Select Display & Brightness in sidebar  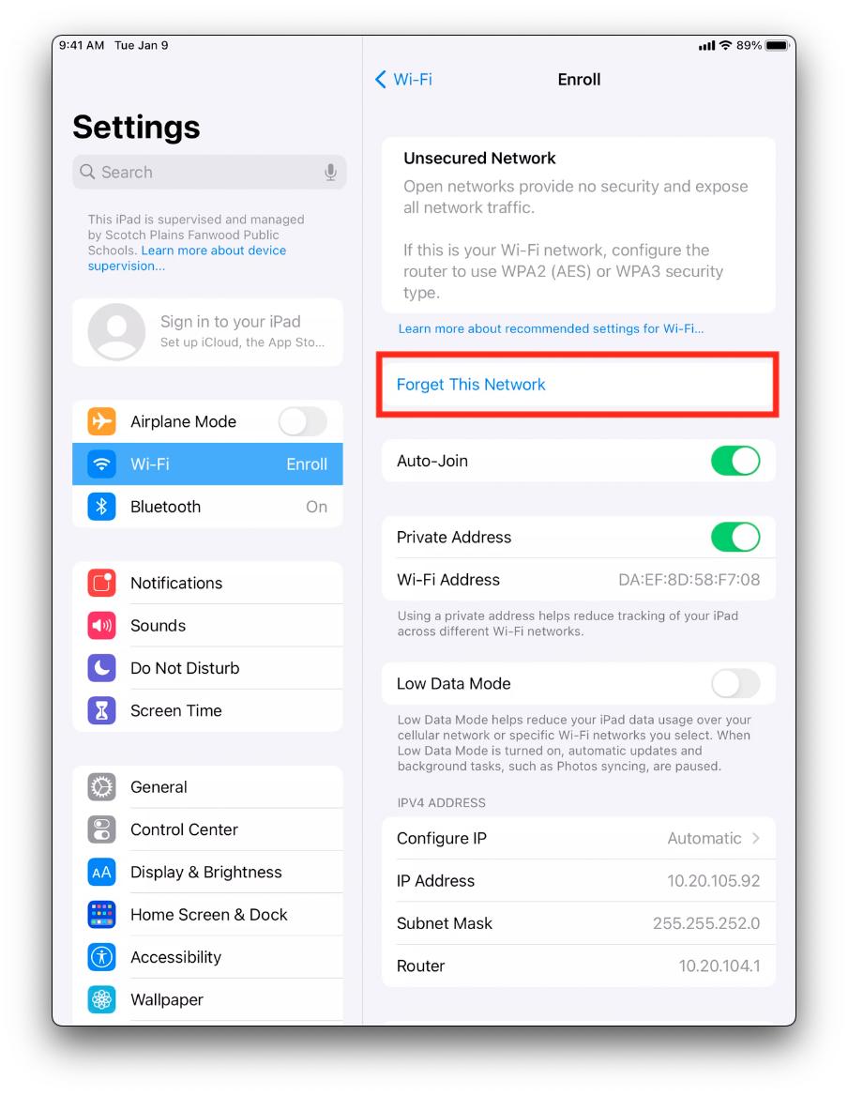click(x=208, y=873)
